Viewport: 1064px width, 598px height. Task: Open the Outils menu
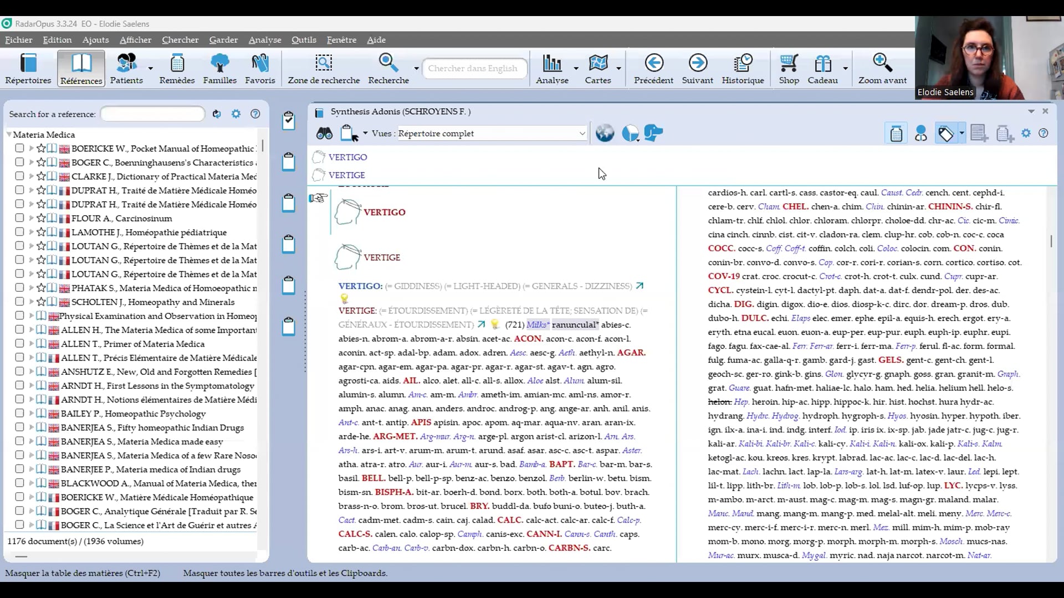pyautogui.click(x=304, y=40)
